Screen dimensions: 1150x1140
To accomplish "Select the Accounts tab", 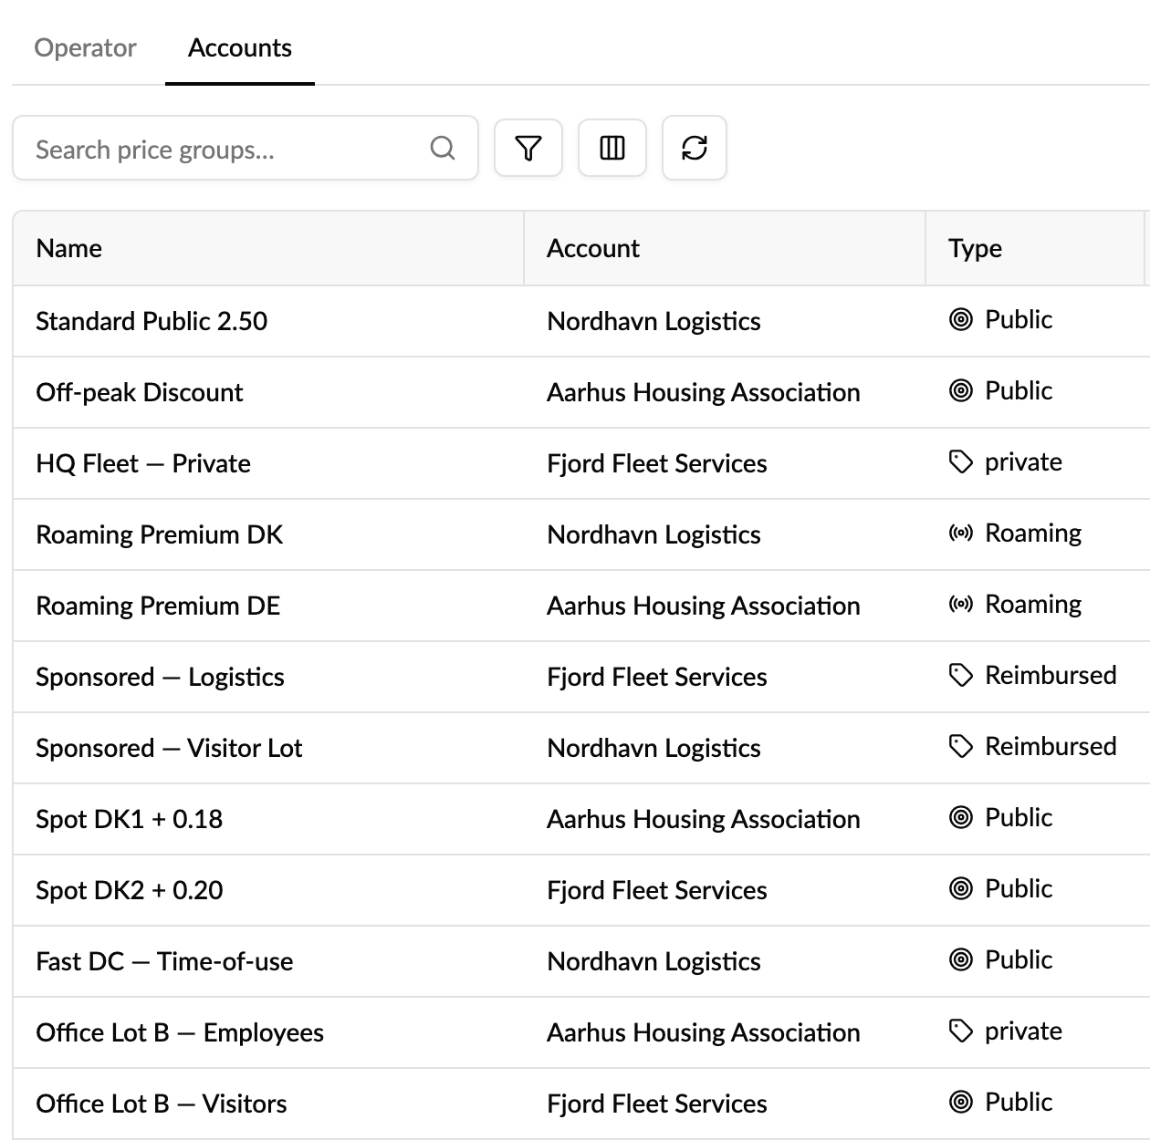I will [x=240, y=47].
